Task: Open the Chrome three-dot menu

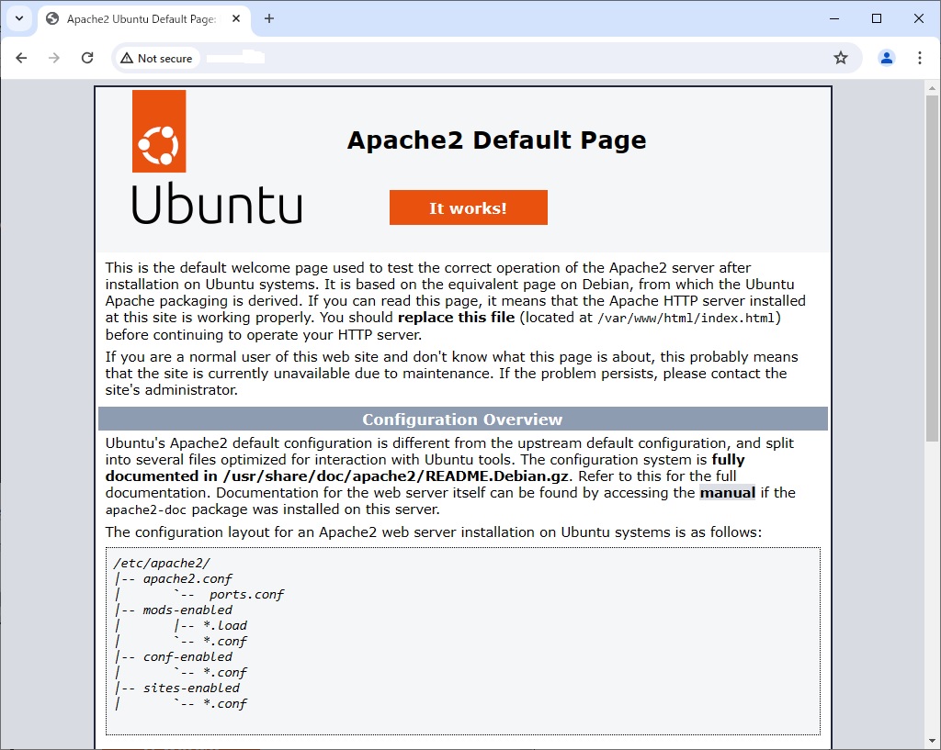Action: (920, 57)
